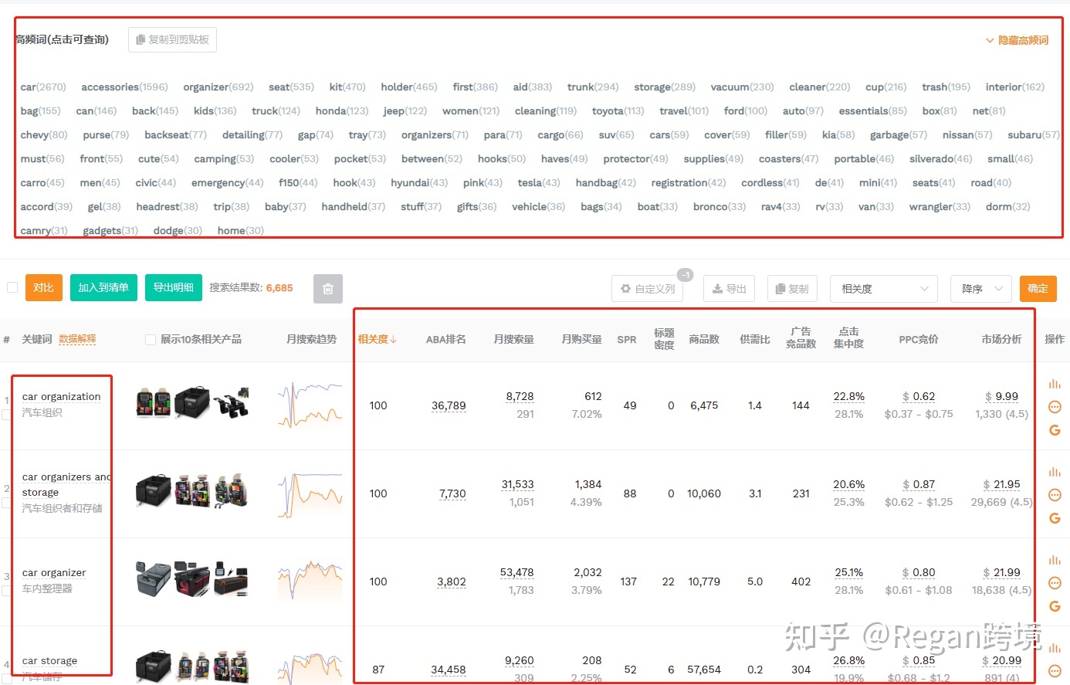1070x685 pixels.
Task: Open the Google search icon beside car organizer keyword
Action: [x=1054, y=605]
